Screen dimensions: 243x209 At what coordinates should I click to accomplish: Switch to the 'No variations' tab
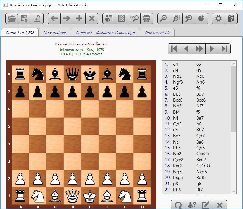coord(55,33)
